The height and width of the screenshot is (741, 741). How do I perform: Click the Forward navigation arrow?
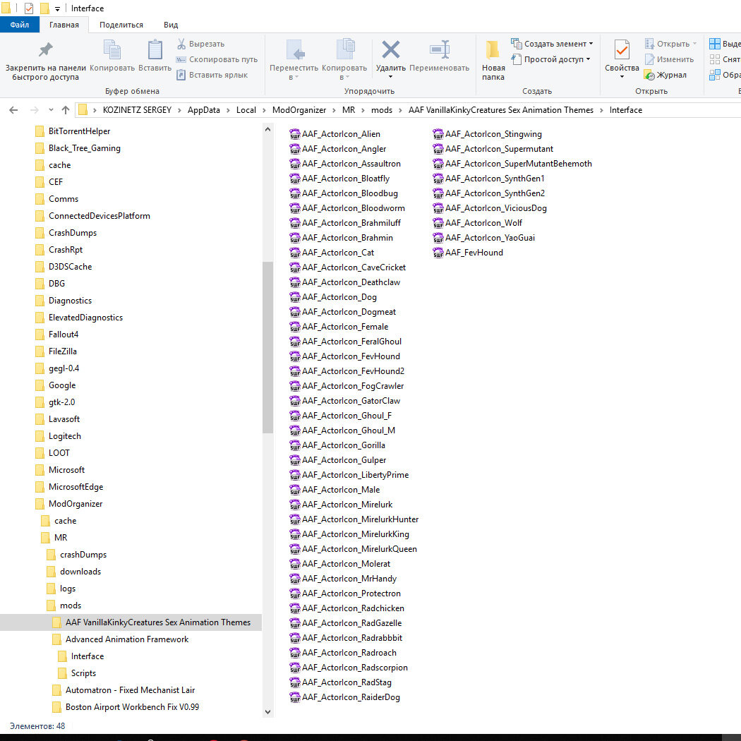coord(34,110)
